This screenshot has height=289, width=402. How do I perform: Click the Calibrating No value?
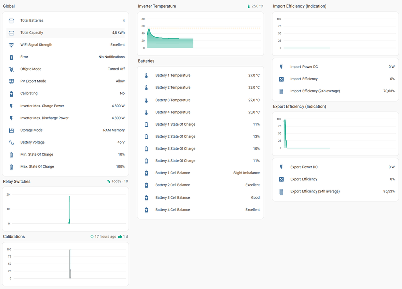[122, 93]
